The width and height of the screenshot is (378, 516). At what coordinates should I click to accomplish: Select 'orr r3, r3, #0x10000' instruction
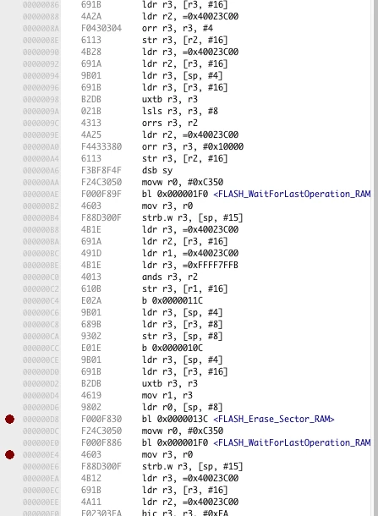[193, 147]
